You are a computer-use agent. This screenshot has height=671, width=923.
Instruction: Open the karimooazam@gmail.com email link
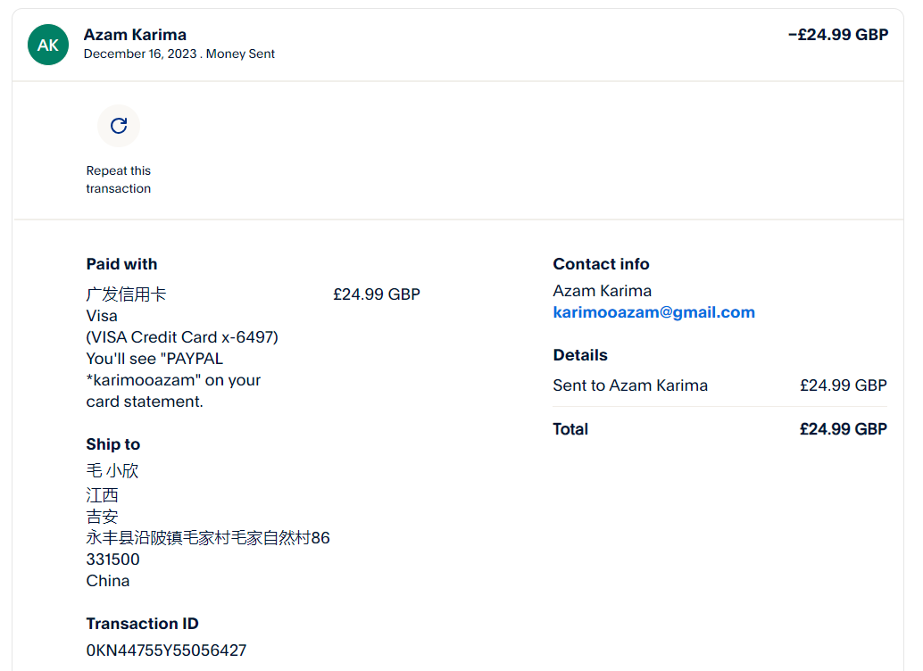point(653,312)
